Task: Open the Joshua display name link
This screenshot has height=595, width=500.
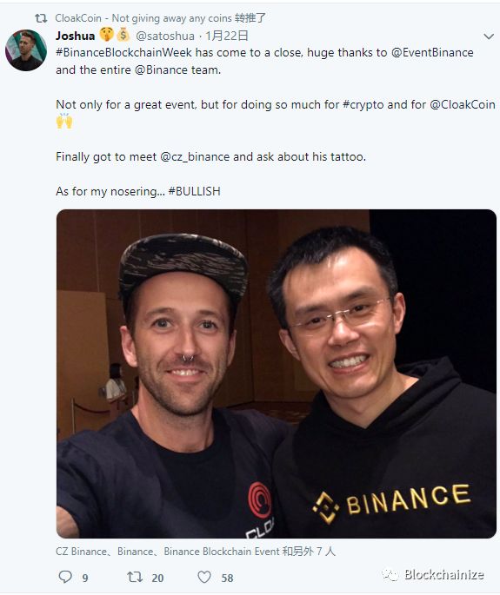Action: [76, 36]
